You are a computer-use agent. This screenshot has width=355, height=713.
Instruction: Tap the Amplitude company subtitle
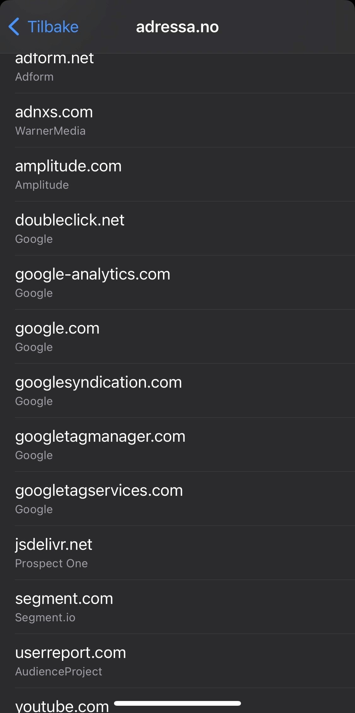pyautogui.click(x=42, y=185)
